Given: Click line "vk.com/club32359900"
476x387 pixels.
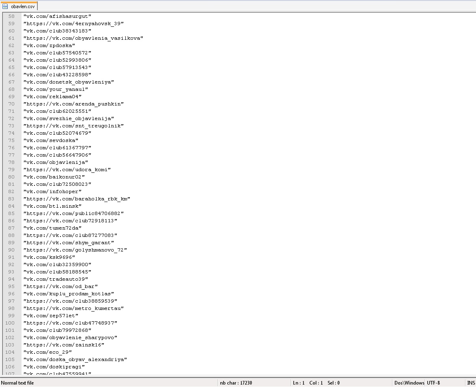Looking at the screenshot, I should click(x=57, y=264).
